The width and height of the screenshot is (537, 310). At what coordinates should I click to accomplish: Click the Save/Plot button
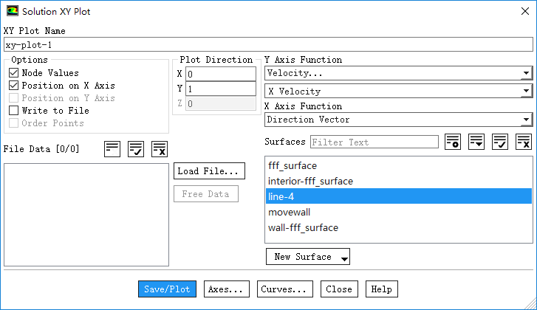(167, 289)
